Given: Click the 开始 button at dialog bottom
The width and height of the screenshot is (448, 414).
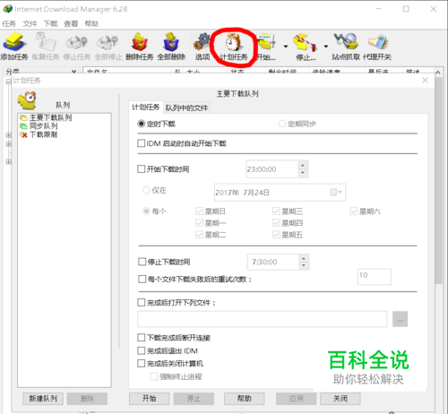Looking at the screenshot, I should point(149,399).
